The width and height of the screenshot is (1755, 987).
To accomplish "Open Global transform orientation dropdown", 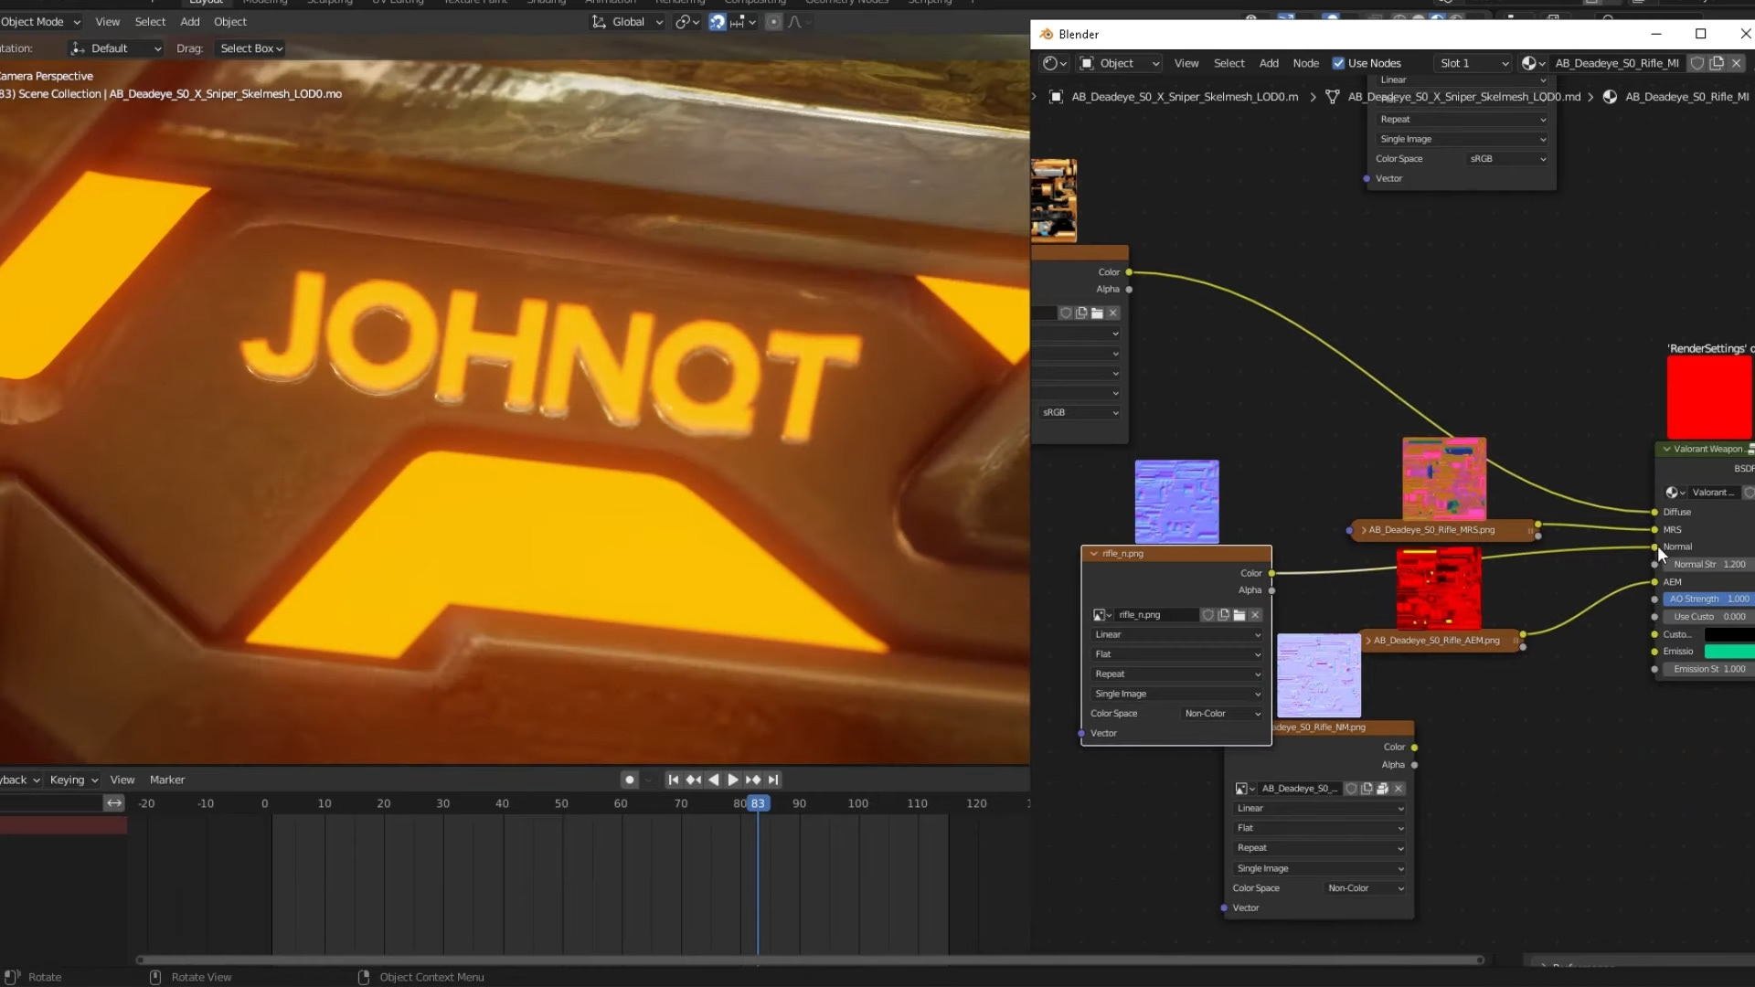I will coord(629,22).
